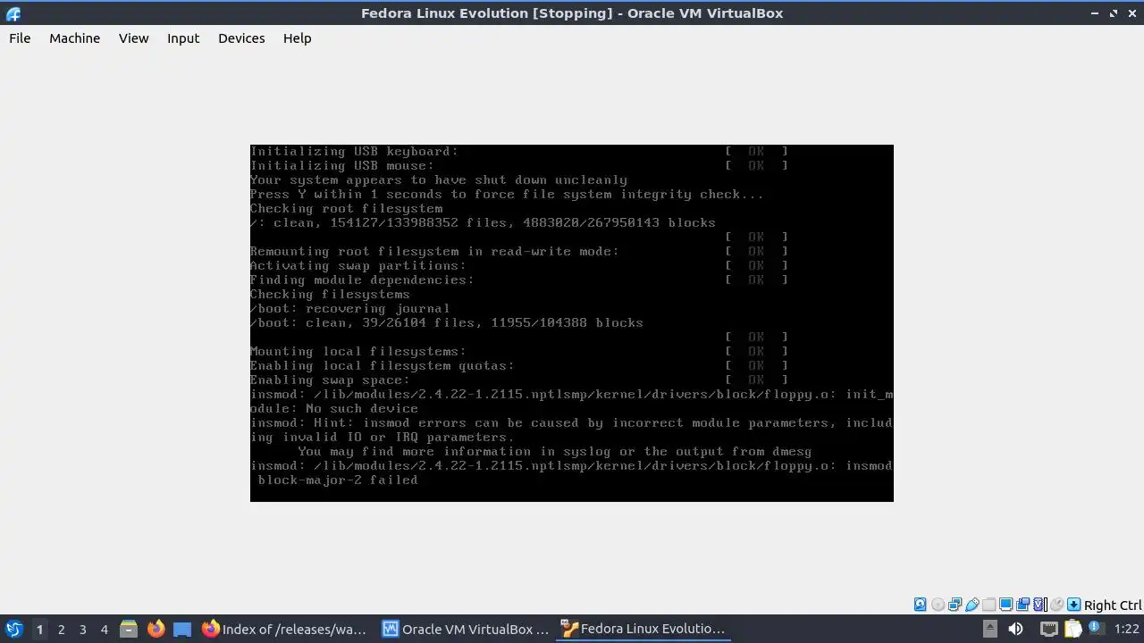This screenshot has width=1144, height=643.
Task: Open the Devices menu
Action: (241, 38)
